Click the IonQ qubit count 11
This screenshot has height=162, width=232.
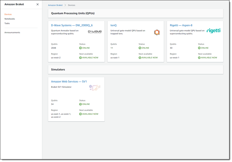[112, 48]
